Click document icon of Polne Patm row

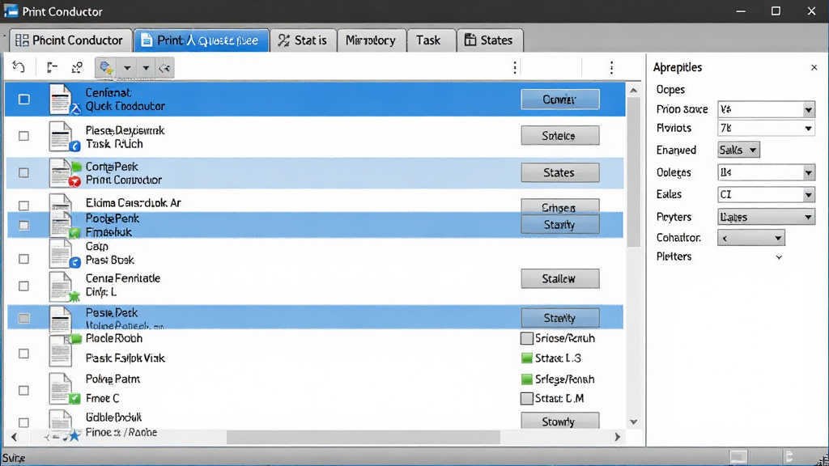[63, 388]
